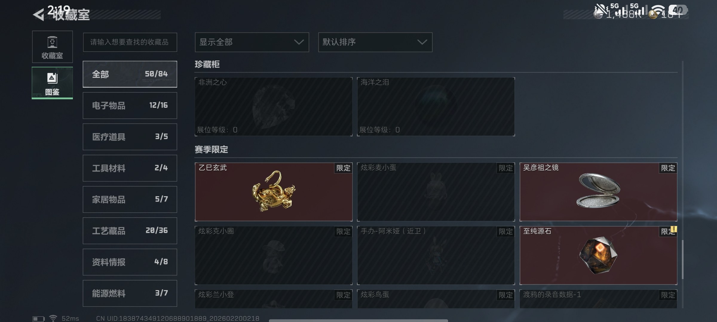
Task: Open the 吴彦祖之镜 silver mirror item
Action: (x=598, y=192)
